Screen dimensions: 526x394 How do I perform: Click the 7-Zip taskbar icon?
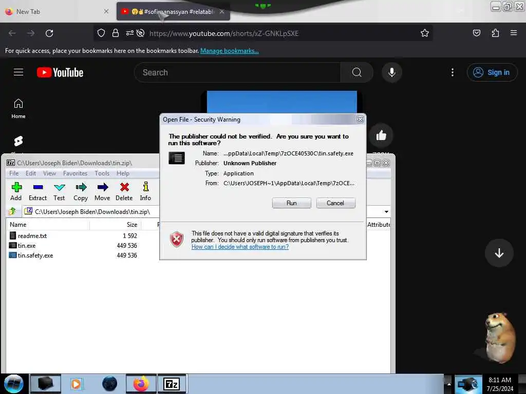[x=172, y=384]
